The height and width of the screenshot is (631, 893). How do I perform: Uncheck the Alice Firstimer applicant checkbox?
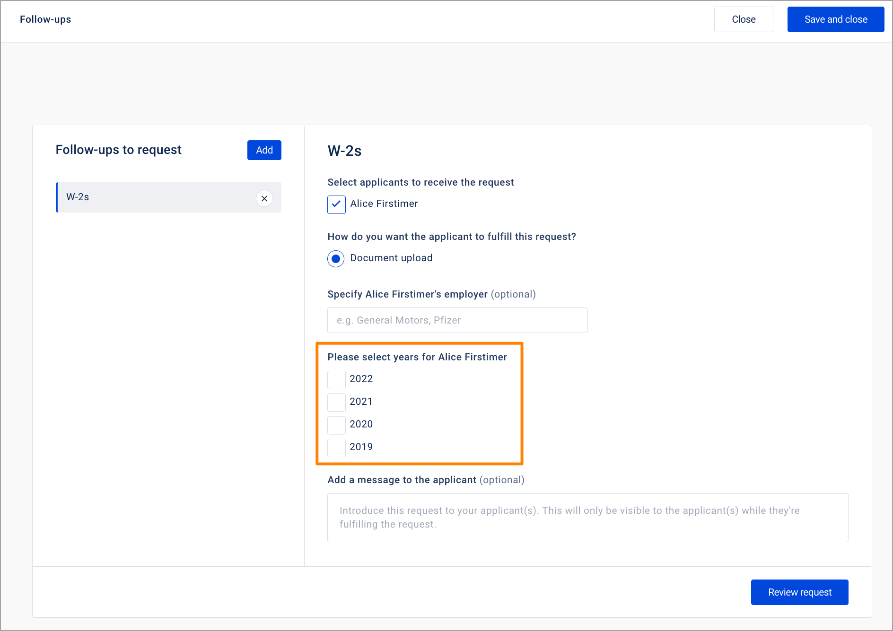click(x=336, y=205)
